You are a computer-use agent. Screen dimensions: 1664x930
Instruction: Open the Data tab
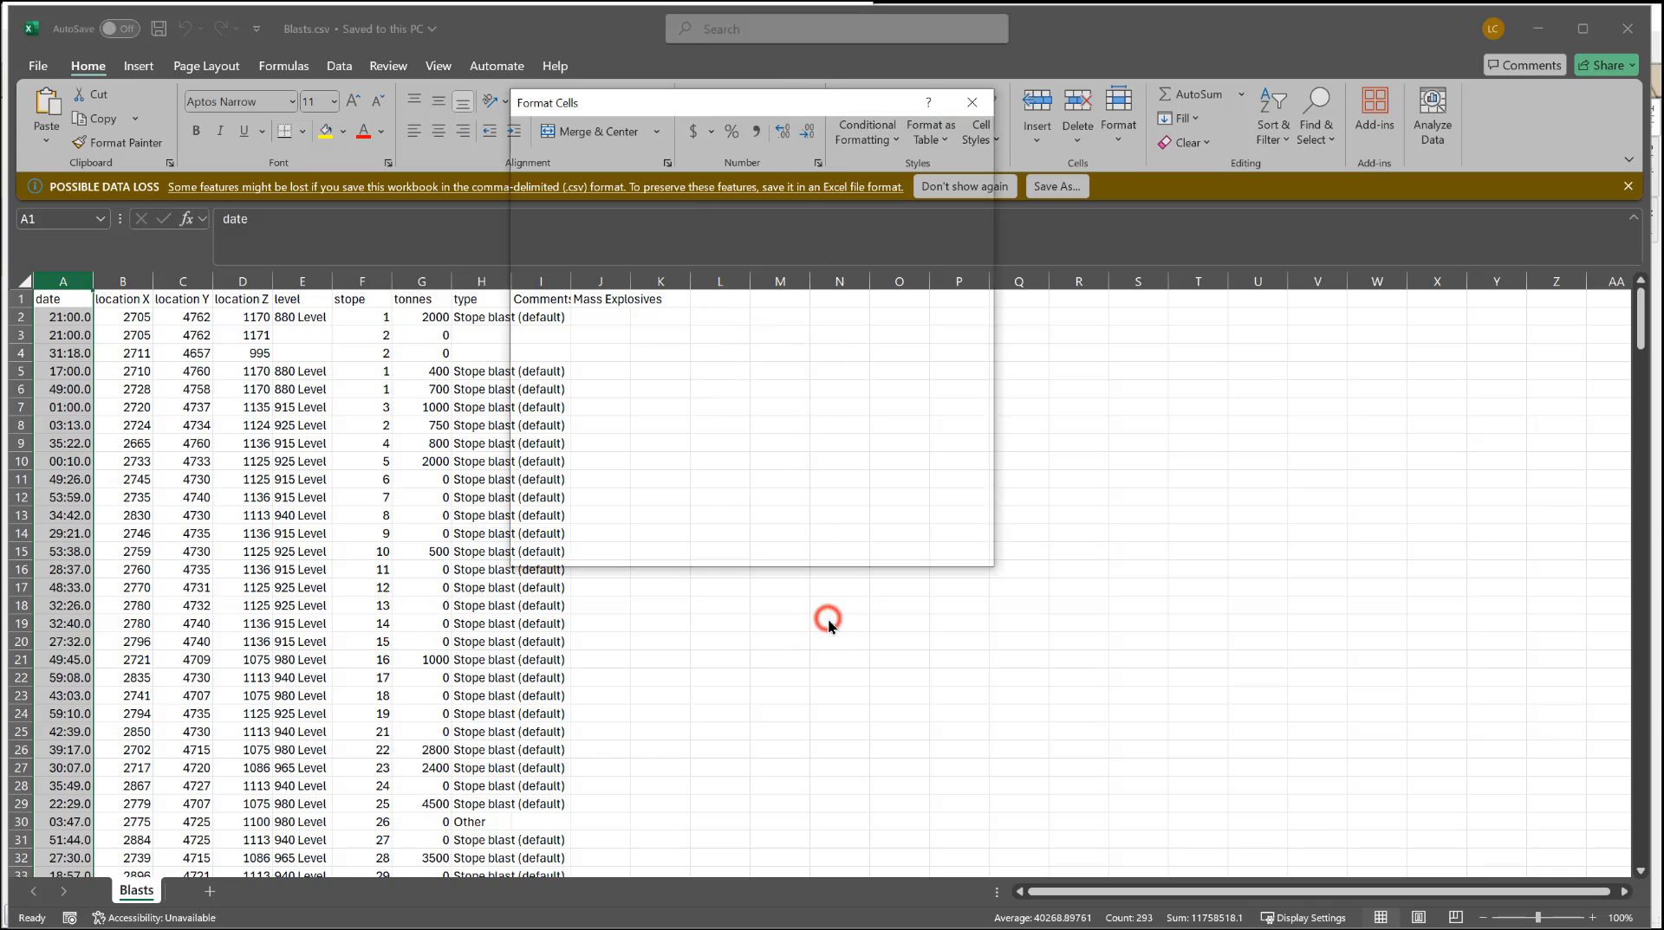pos(339,66)
